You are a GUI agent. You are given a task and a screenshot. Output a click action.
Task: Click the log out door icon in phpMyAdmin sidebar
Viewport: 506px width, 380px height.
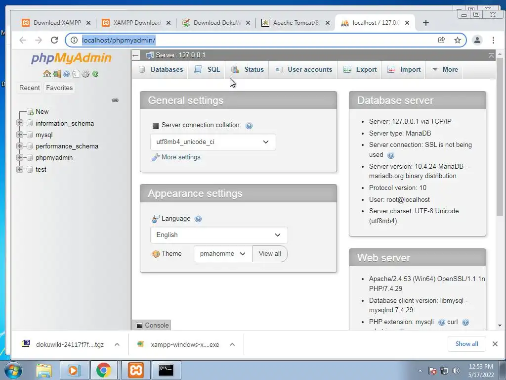pos(57,74)
